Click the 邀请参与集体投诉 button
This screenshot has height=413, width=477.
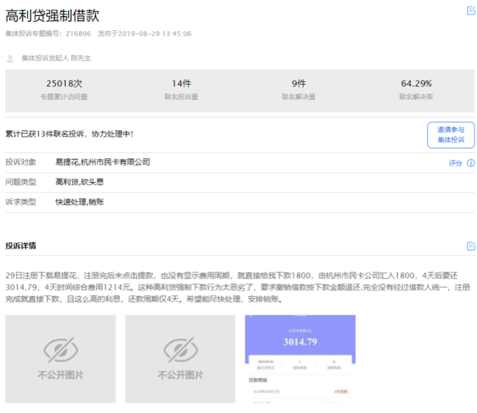tap(450, 135)
